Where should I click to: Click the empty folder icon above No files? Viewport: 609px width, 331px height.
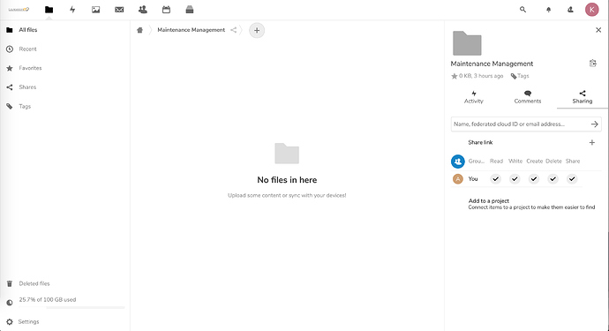click(287, 154)
